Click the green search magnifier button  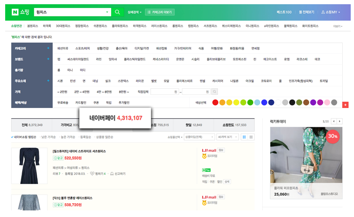point(117,12)
